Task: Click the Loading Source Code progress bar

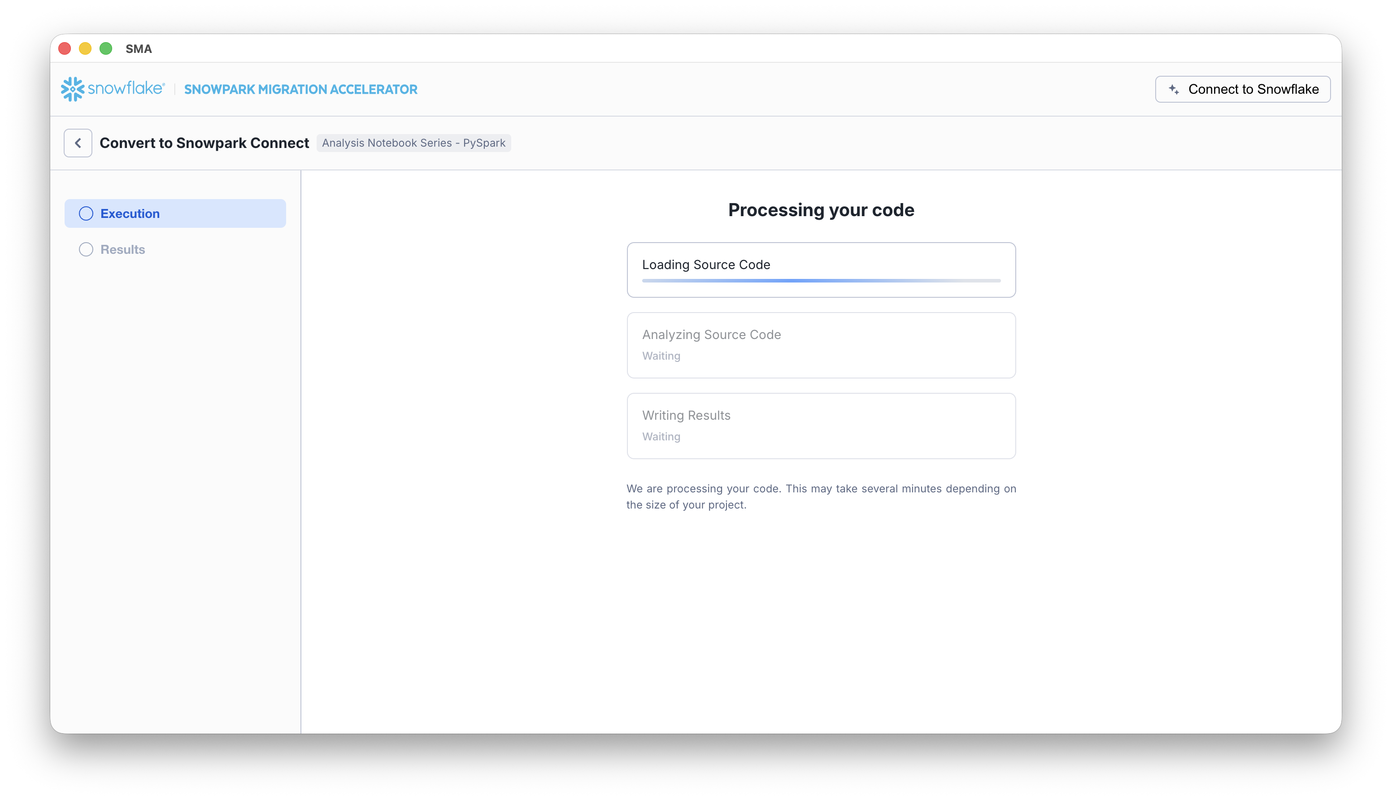Action: [x=820, y=280]
